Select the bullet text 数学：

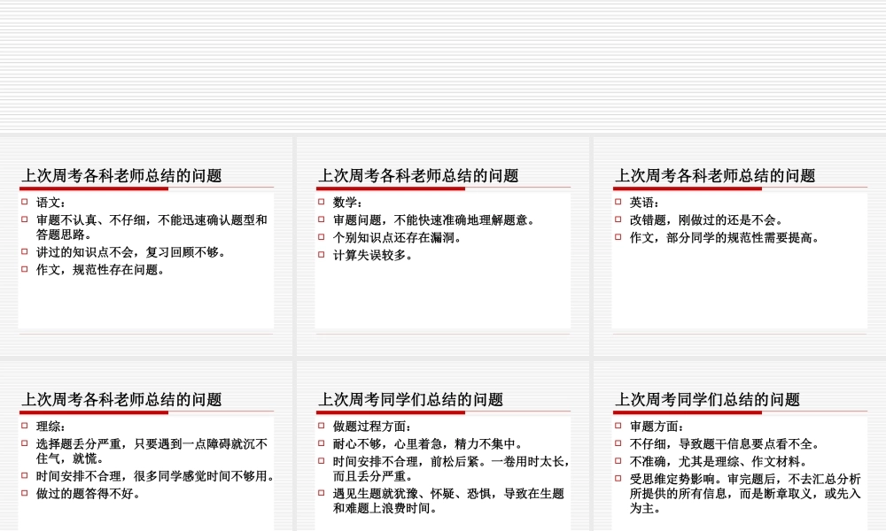coord(348,203)
